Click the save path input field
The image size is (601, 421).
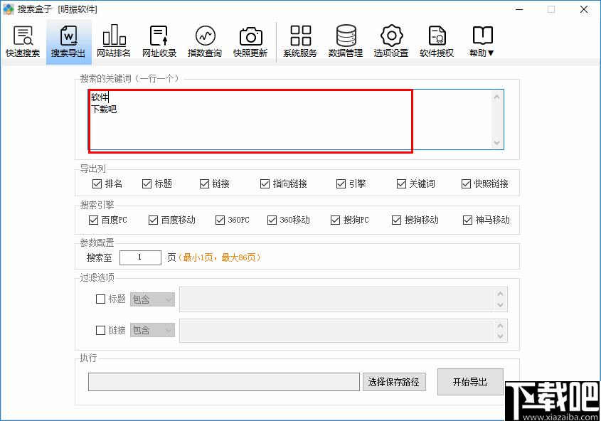[x=224, y=382]
